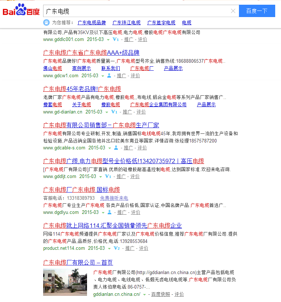The image size is (281, 302).
Task: Click the paw recommendation icon beside 为您推荐
Action: pos(46,22)
